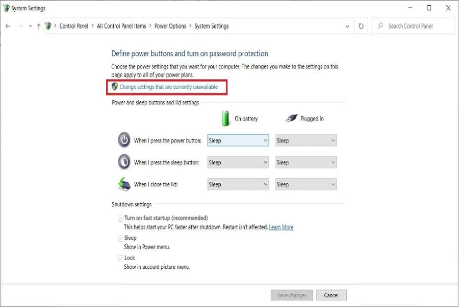The width and height of the screenshot is (459, 307).
Task: Open Change settings that are currently unavailable
Action: [169, 87]
